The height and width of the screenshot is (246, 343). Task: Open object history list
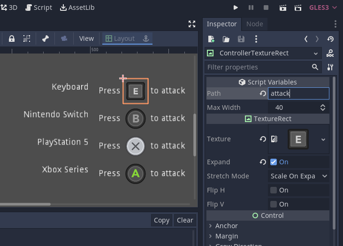330,39
